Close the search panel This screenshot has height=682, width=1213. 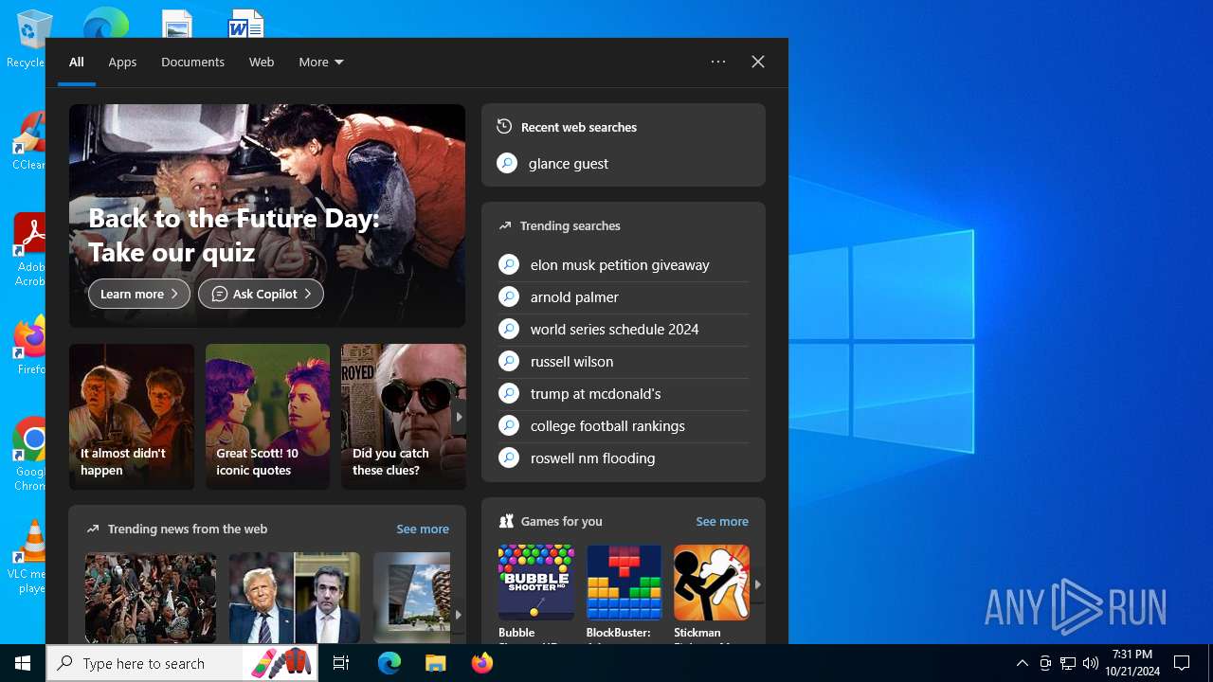tap(758, 62)
